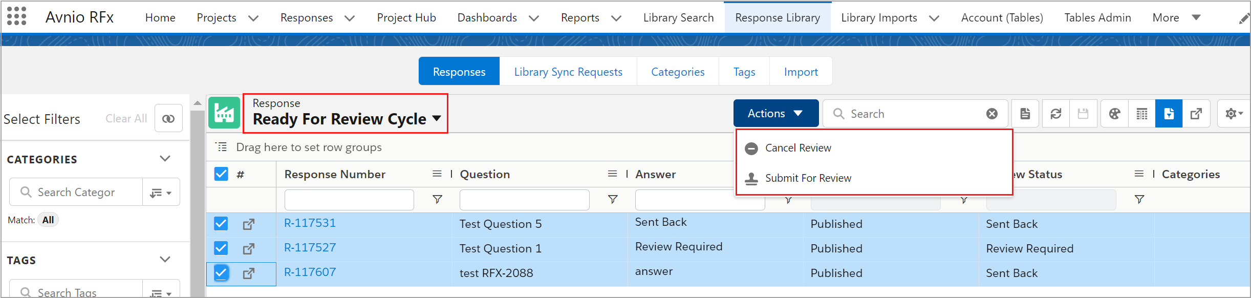This screenshot has height=298, width=1251.
Task: Open the Actions dropdown button
Action: coord(776,113)
